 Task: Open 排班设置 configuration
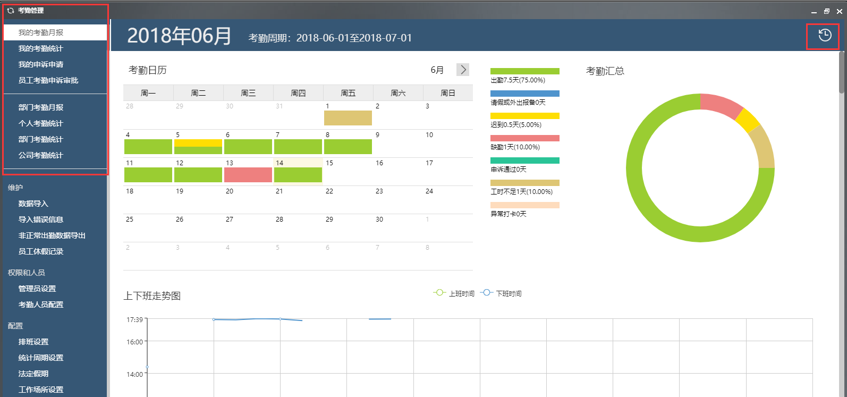pos(33,342)
